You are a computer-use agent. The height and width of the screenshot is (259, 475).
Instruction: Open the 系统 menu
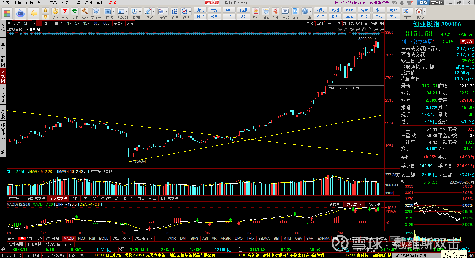pyautogui.click(x=6, y=3)
